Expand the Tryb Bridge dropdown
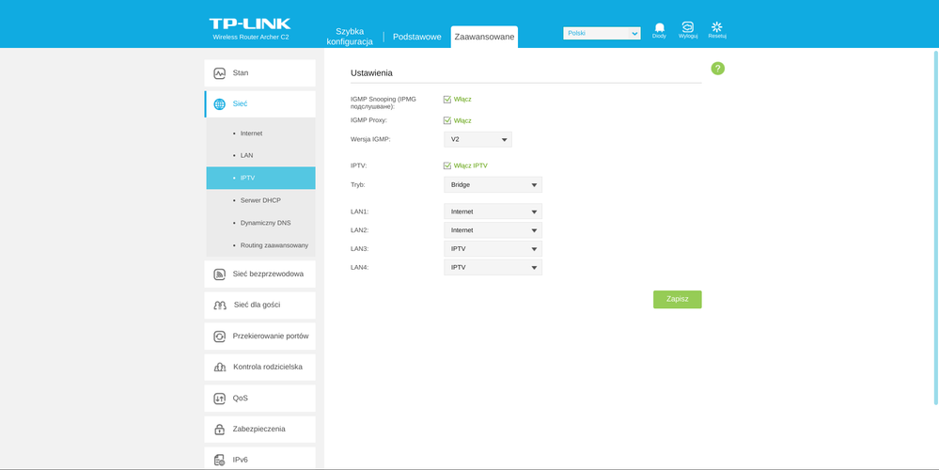This screenshot has width=939, height=470. point(493,185)
